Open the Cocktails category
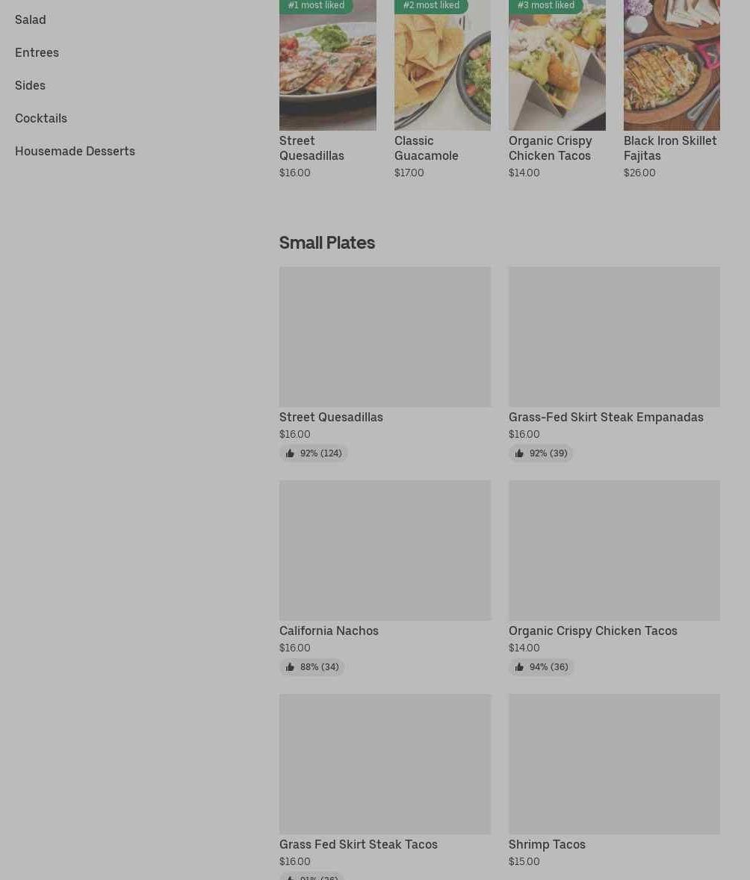The image size is (750, 880). pos(41,118)
